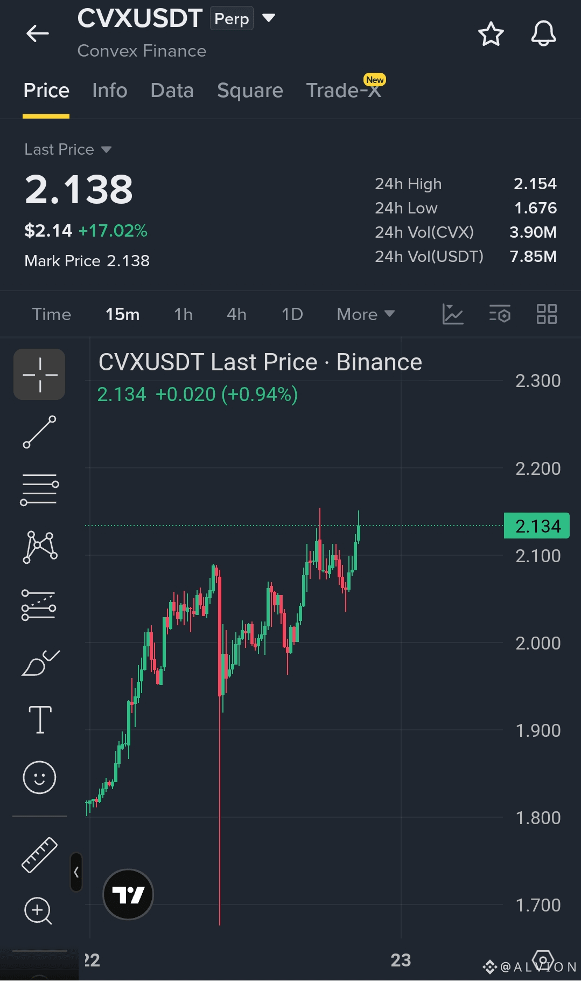Switch to the Info tab
Viewport: 581px width, 981px height.
pos(110,91)
